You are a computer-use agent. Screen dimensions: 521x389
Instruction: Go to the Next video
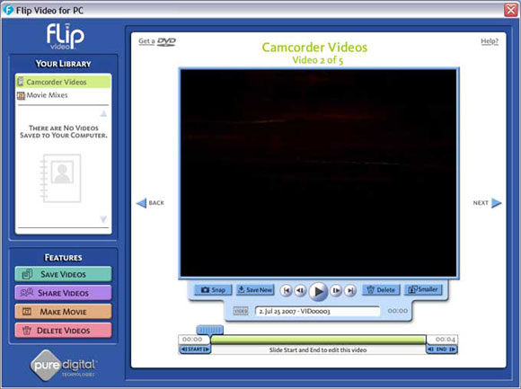[x=487, y=203]
